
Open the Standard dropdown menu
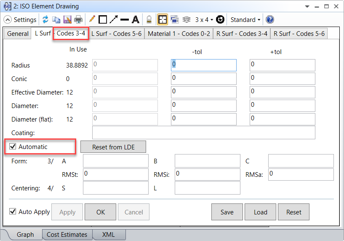(245, 20)
